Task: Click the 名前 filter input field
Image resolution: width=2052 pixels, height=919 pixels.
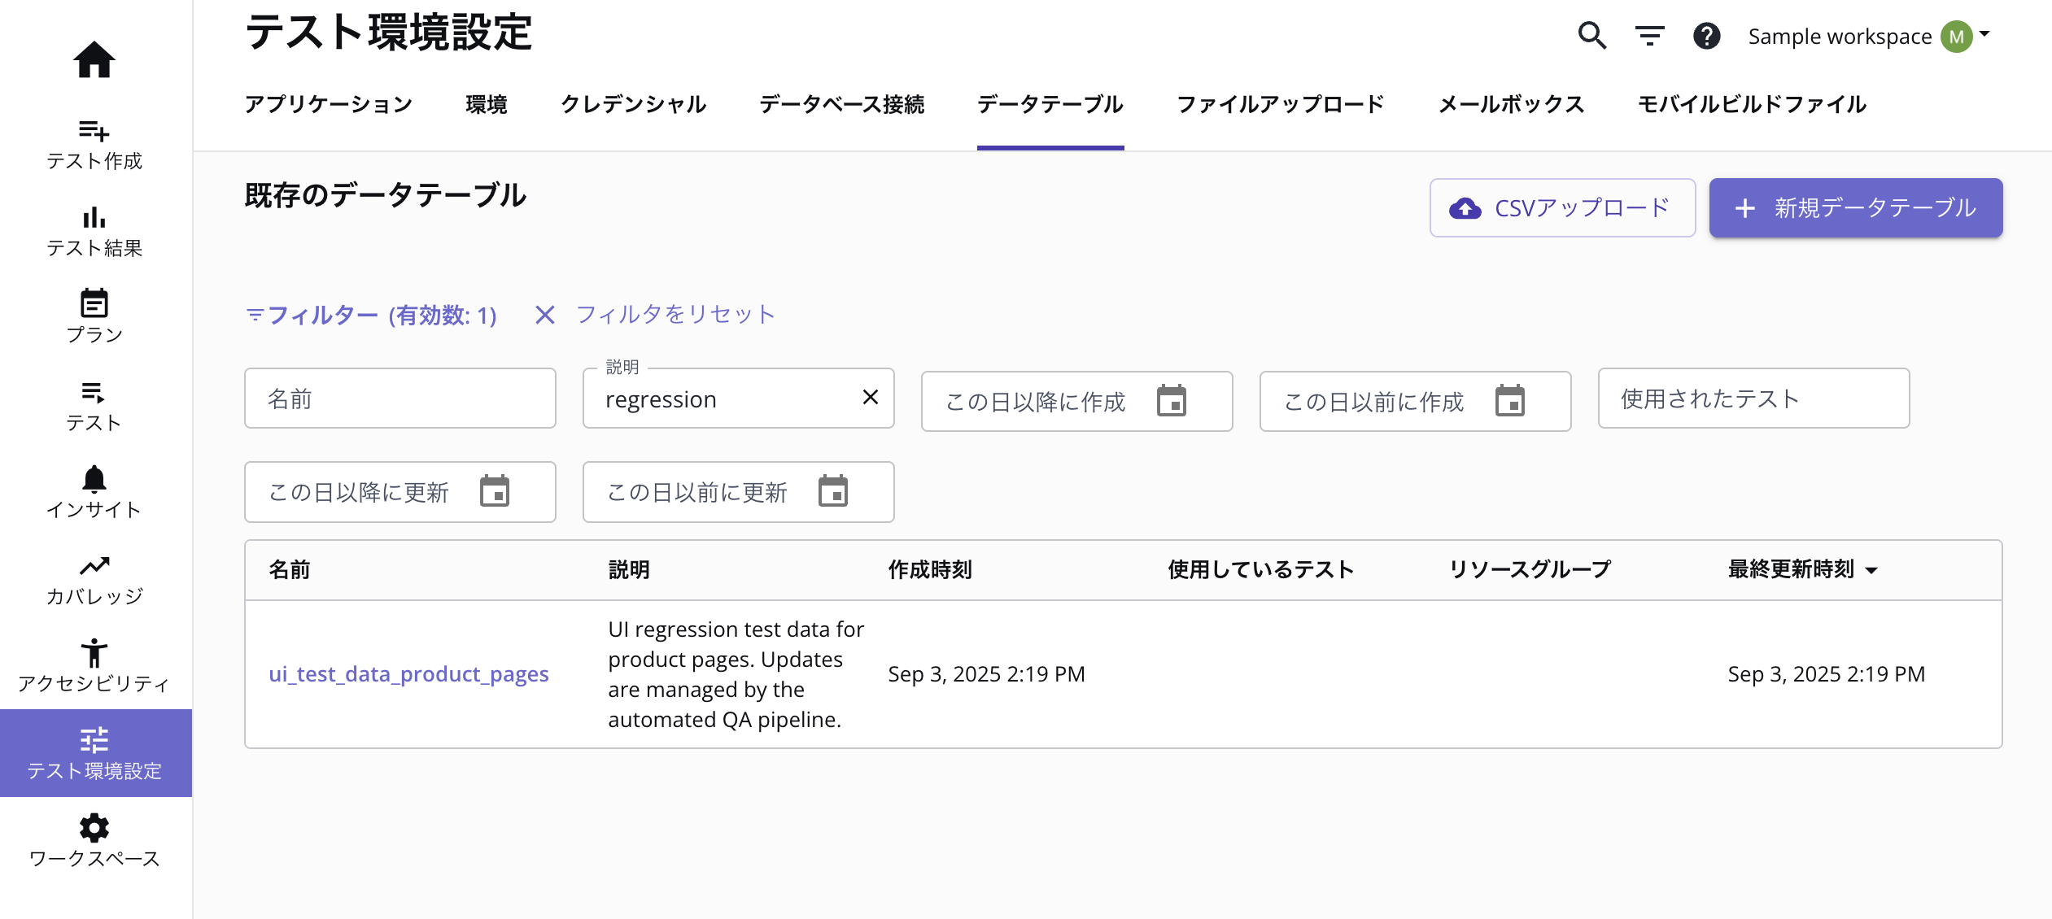Action: coord(399,398)
